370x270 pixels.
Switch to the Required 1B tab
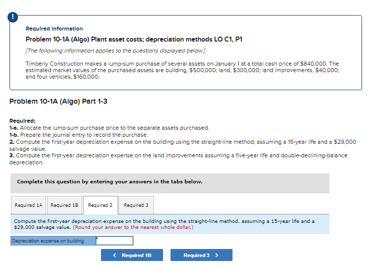(64, 205)
